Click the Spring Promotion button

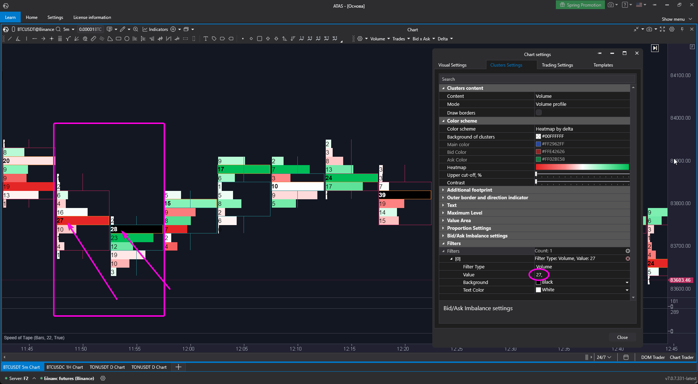tap(580, 5)
